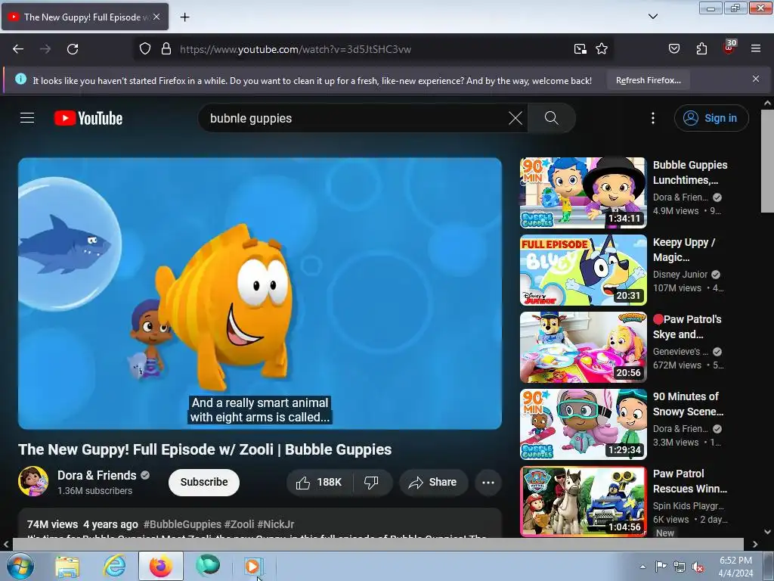Reload the current page
This screenshot has width=774, height=581.
click(73, 49)
